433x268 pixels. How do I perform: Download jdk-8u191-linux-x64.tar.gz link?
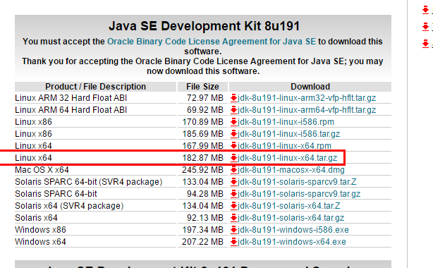click(287, 158)
